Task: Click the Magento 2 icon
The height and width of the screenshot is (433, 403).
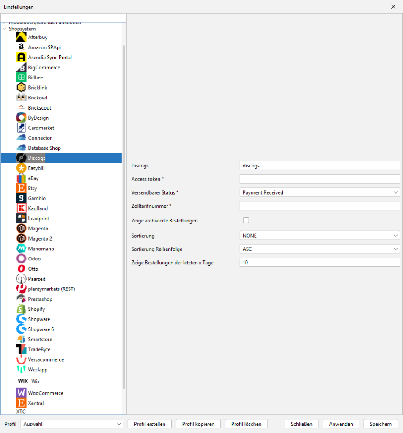Action: [21, 239]
